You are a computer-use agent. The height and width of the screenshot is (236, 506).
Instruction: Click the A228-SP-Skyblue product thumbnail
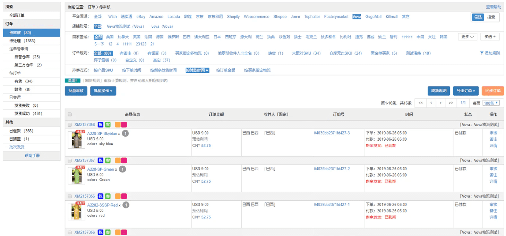76,139
